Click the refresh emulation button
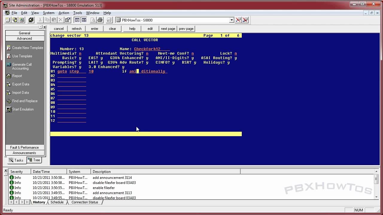 tap(77, 29)
